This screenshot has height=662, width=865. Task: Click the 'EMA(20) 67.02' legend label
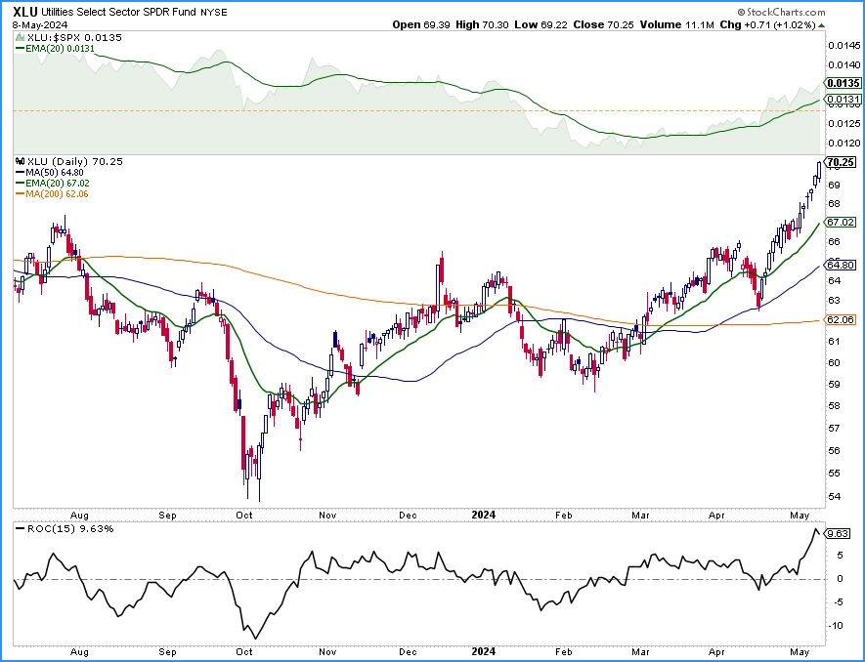pos(58,183)
